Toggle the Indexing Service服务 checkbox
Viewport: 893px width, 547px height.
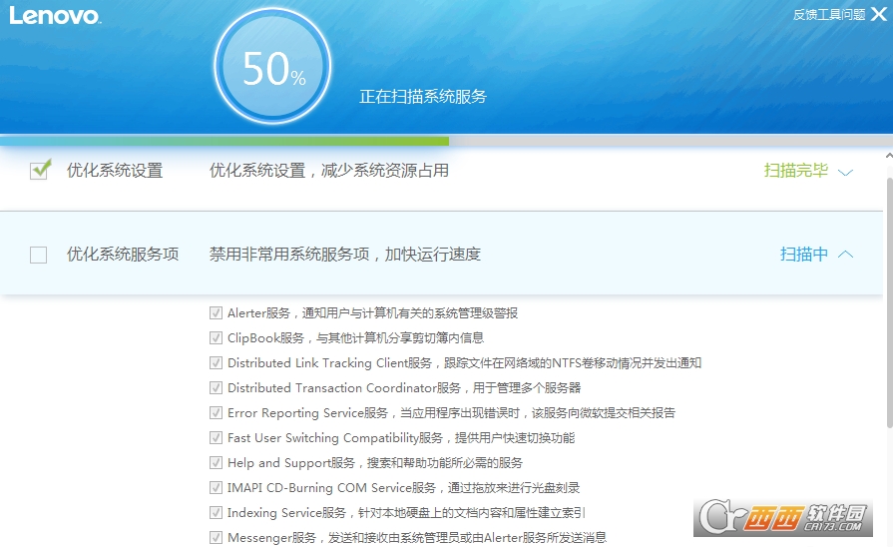(216, 512)
